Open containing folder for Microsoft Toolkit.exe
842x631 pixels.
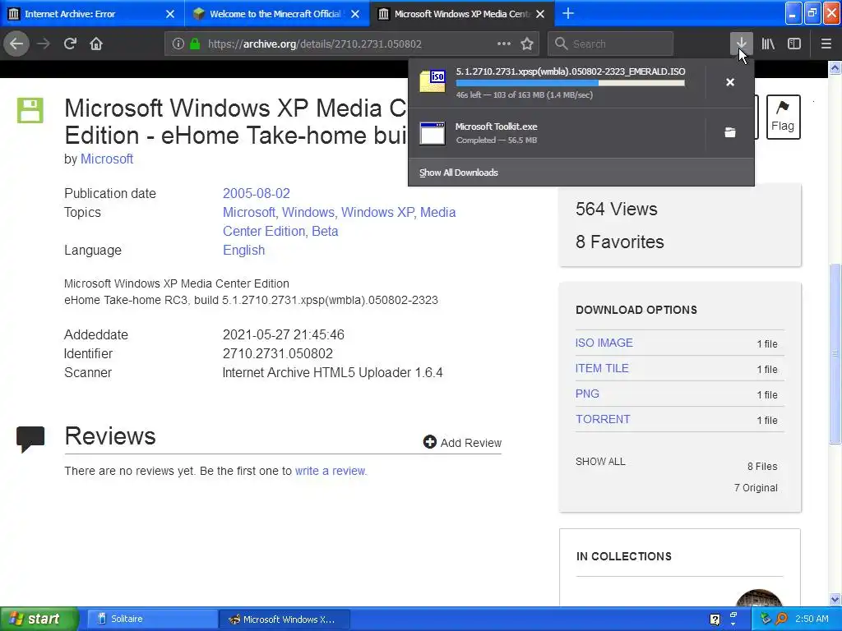pos(730,132)
